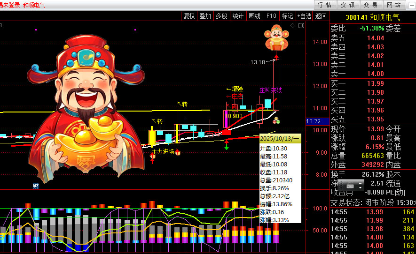The image size is (416, 254).
Task: Click the keyboard icon on floating input bar
Action: click(x=350, y=186)
